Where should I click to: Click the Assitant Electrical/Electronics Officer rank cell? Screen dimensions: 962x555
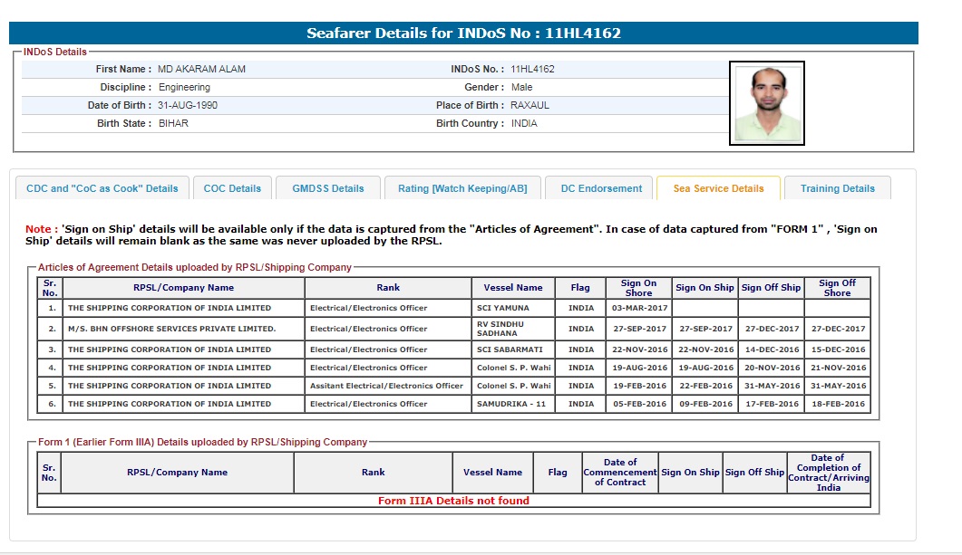pos(386,386)
